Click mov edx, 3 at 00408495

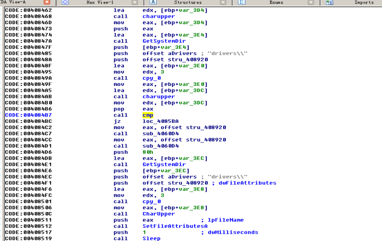click(x=139, y=72)
